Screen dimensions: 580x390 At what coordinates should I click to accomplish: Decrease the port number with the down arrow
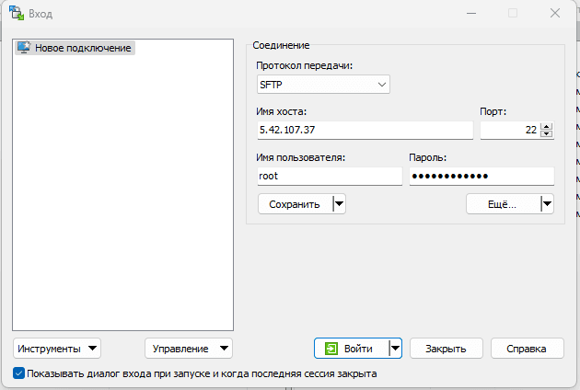pyautogui.click(x=546, y=134)
